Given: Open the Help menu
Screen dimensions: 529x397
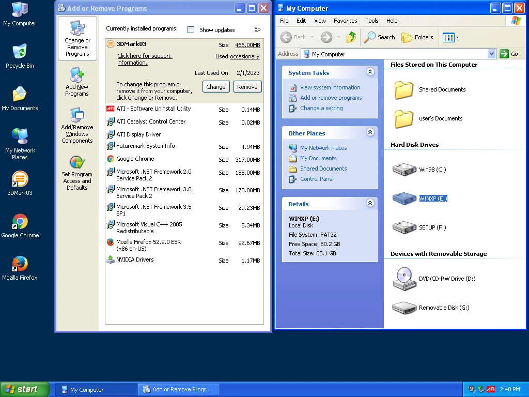Looking at the screenshot, I should tap(392, 21).
